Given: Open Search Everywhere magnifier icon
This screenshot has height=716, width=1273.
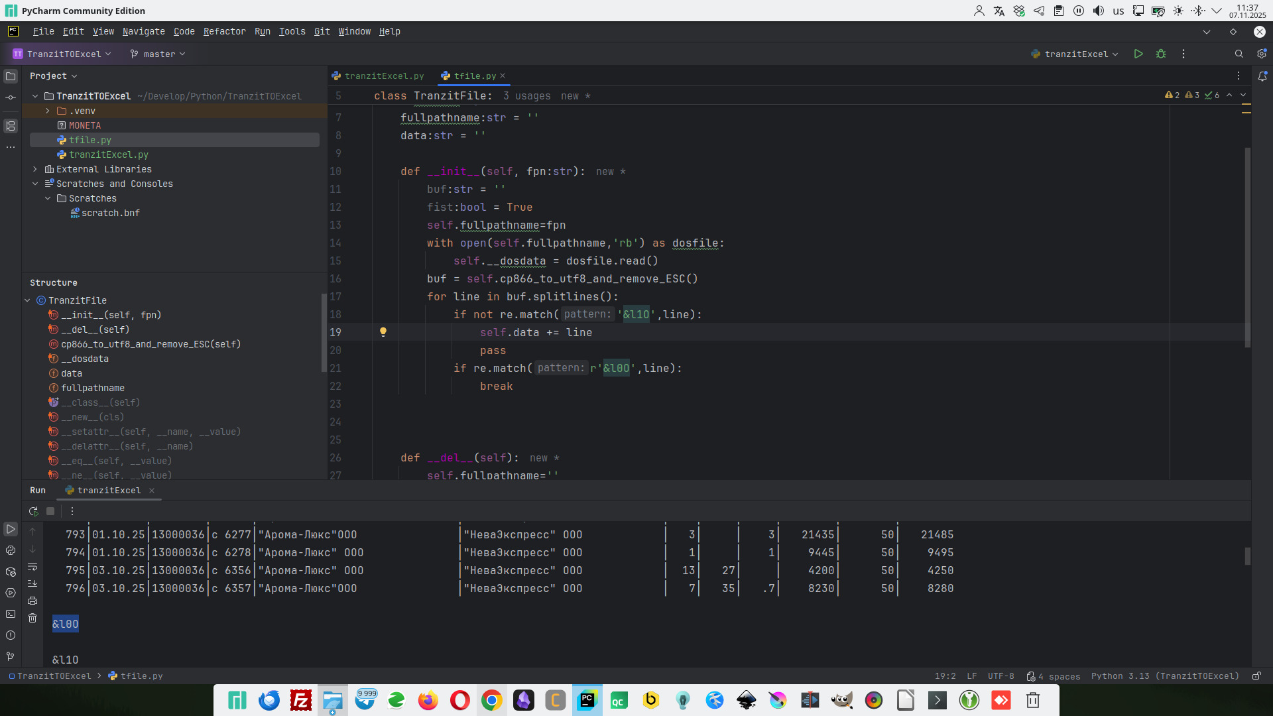Looking at the screenshot, I should pyautogui.click(x=1239, y=54).
